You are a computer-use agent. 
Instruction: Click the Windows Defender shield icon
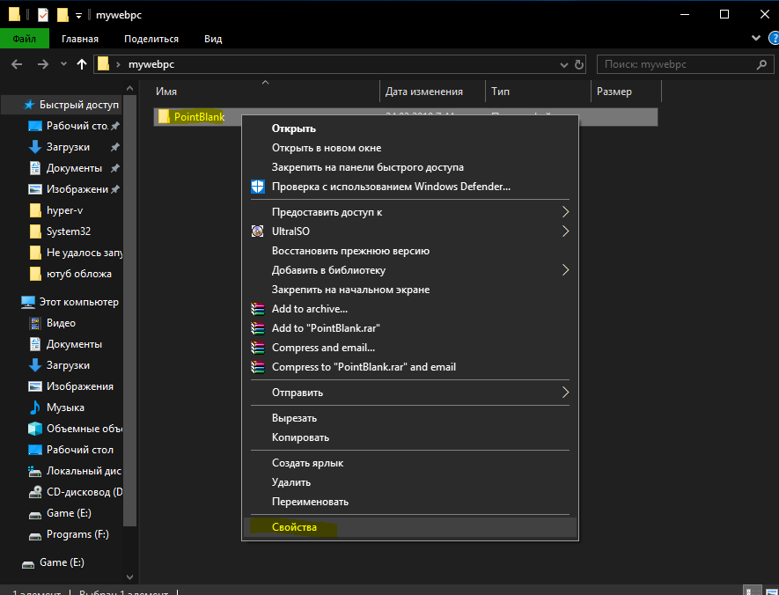257,187
